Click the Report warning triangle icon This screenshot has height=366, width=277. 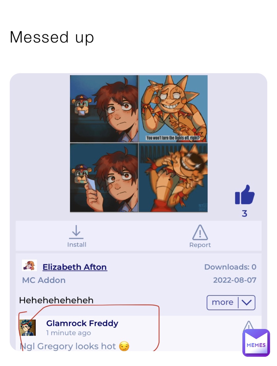[x=200, y=232]
